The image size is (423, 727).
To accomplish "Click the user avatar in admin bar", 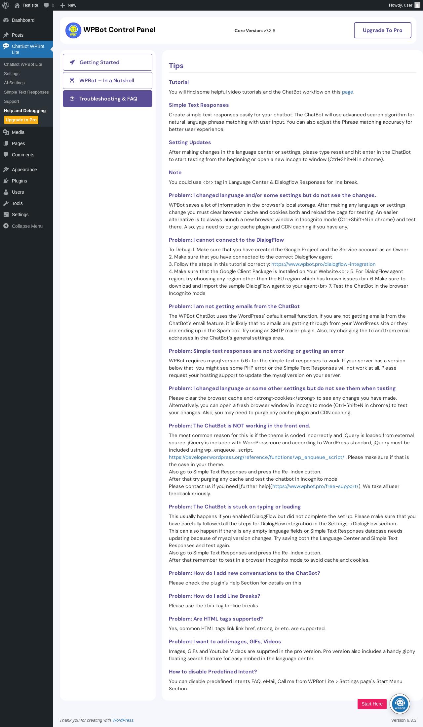I will pyautogui.click(x=417, y=5).
